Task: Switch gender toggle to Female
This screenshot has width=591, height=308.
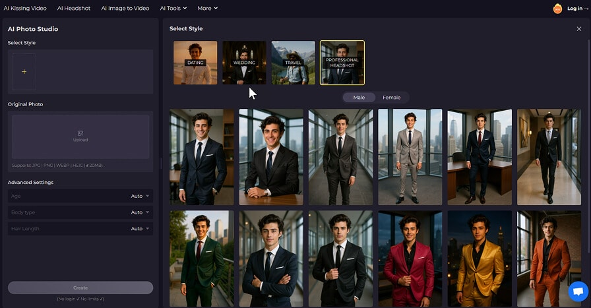Action: [x=392, y=98]
